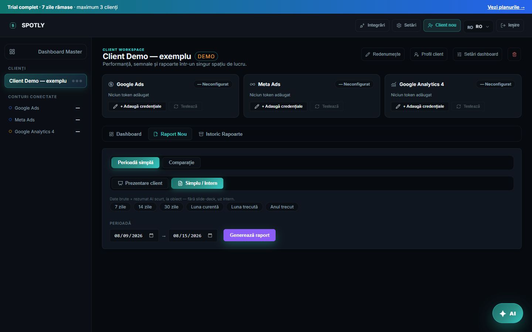Select Google Analytics 4 under Conturi conectate
The image size is (532, 332).
tap(45, 132)
